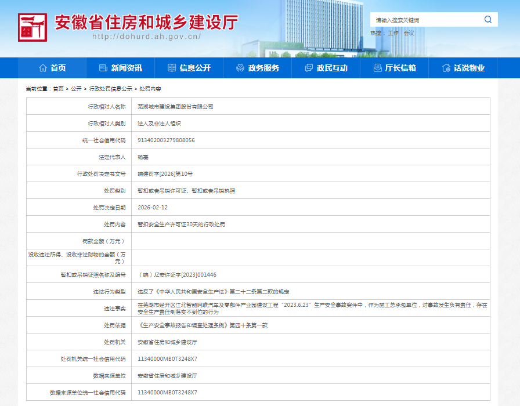Focus the keyword search input box
Image resolution: width=520 pixels, height=406 pixels.
tap(427, 20)
